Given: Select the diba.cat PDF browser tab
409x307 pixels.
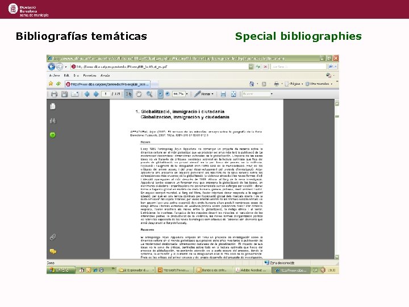Looking at the screenshot, I should 108,84.
